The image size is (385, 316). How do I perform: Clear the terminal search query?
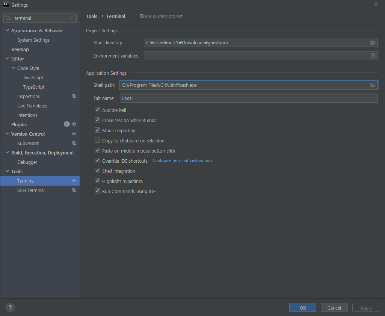point(71,18)
